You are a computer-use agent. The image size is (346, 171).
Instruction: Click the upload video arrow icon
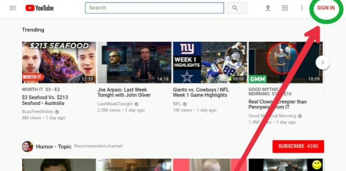(x=268, y=8)
